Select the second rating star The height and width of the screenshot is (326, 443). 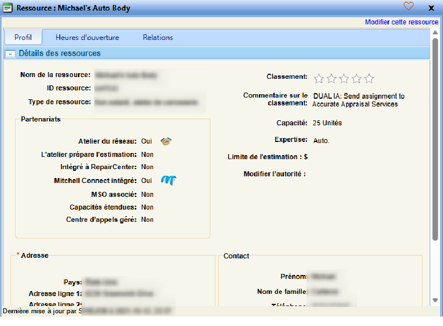click(332, 78)
